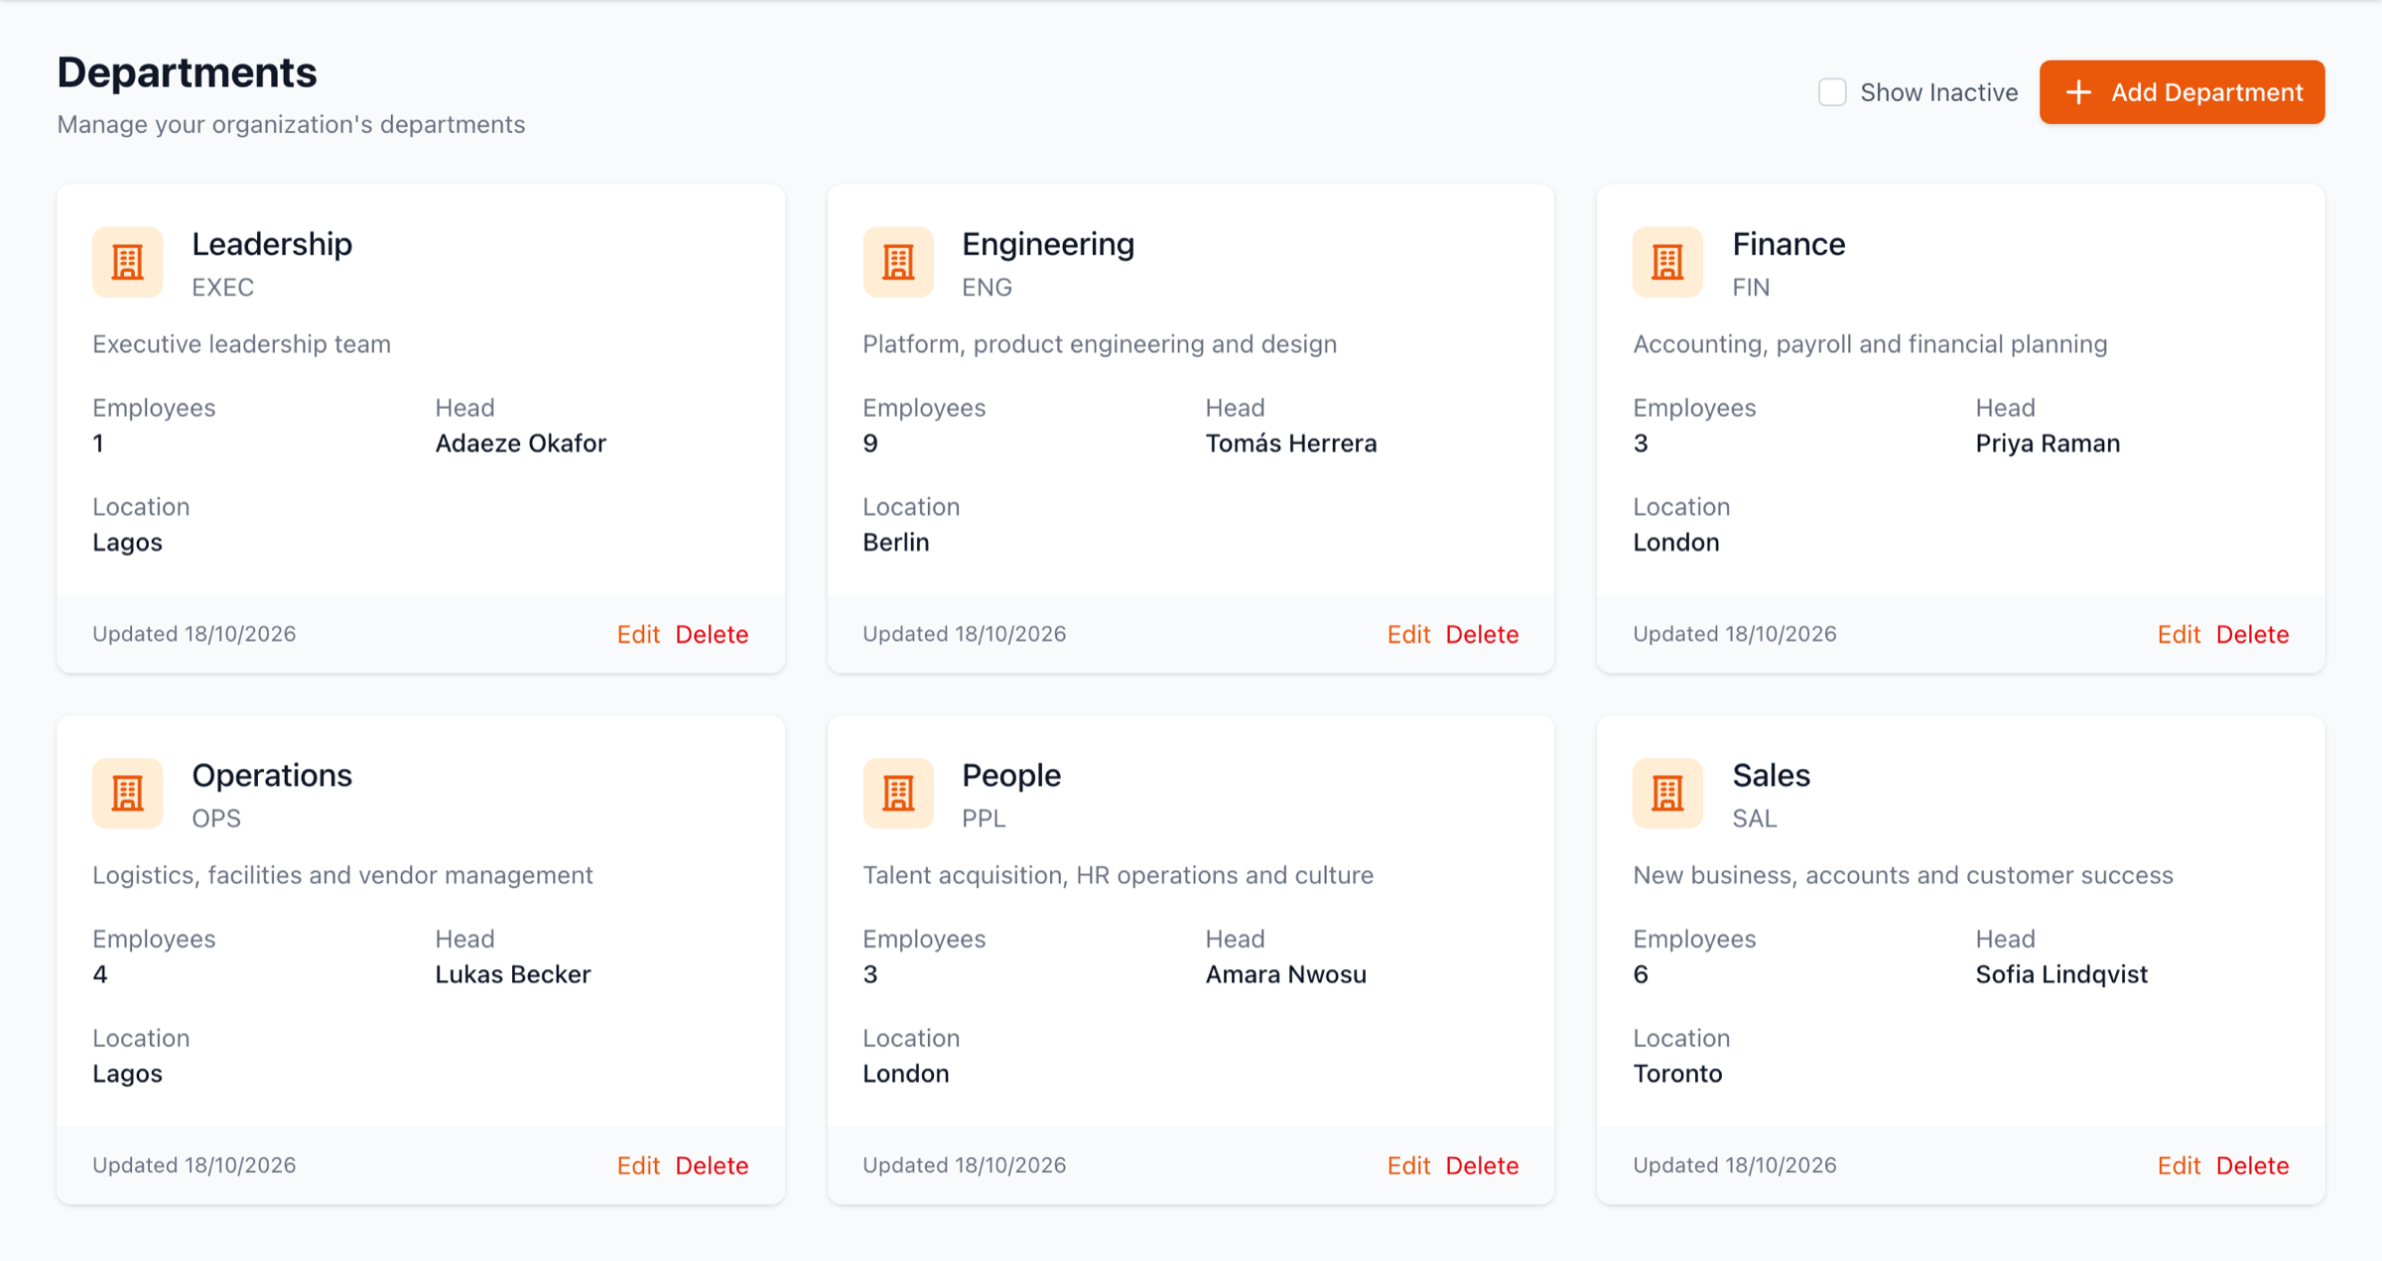Click head name Lukas Becker
The image size is (2382, 1261).
pyautogui.click(x=513, y=974)
